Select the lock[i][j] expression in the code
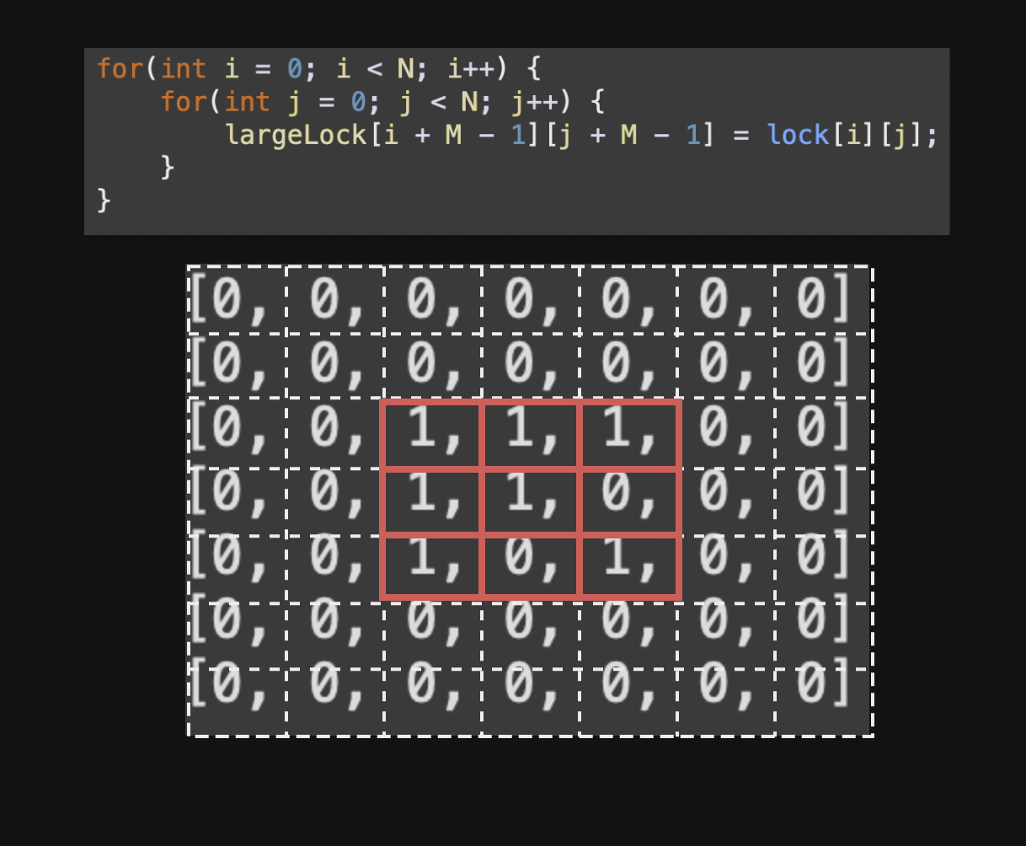Image resolution: width=1026 pixels, height=846 pixels. pyautogui.click(x=845, y=135)
